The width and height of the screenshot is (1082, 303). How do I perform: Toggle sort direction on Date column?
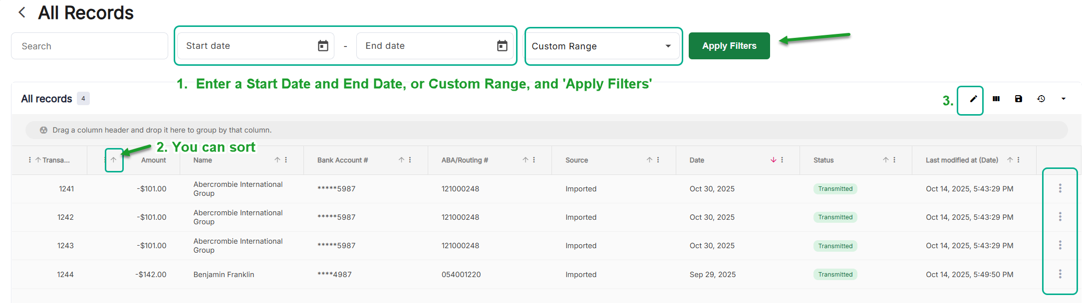pyautogui.click(x=773, y=160)
